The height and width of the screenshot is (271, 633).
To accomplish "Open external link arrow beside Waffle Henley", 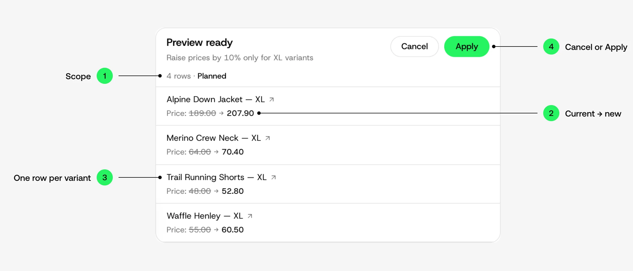I will (x=250, y=216).
